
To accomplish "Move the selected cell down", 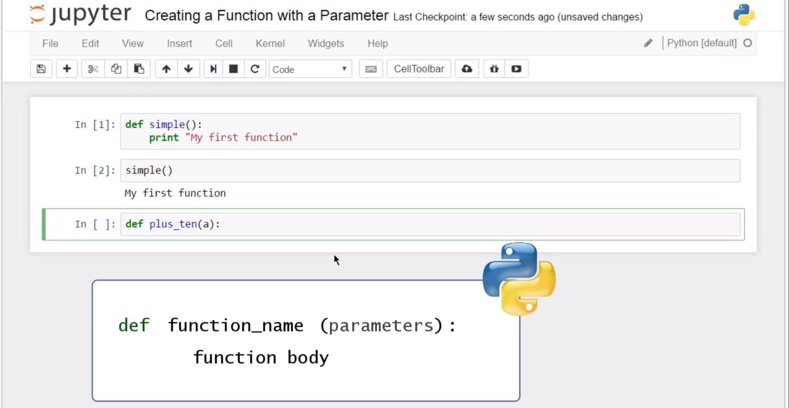I will (188, 69).
